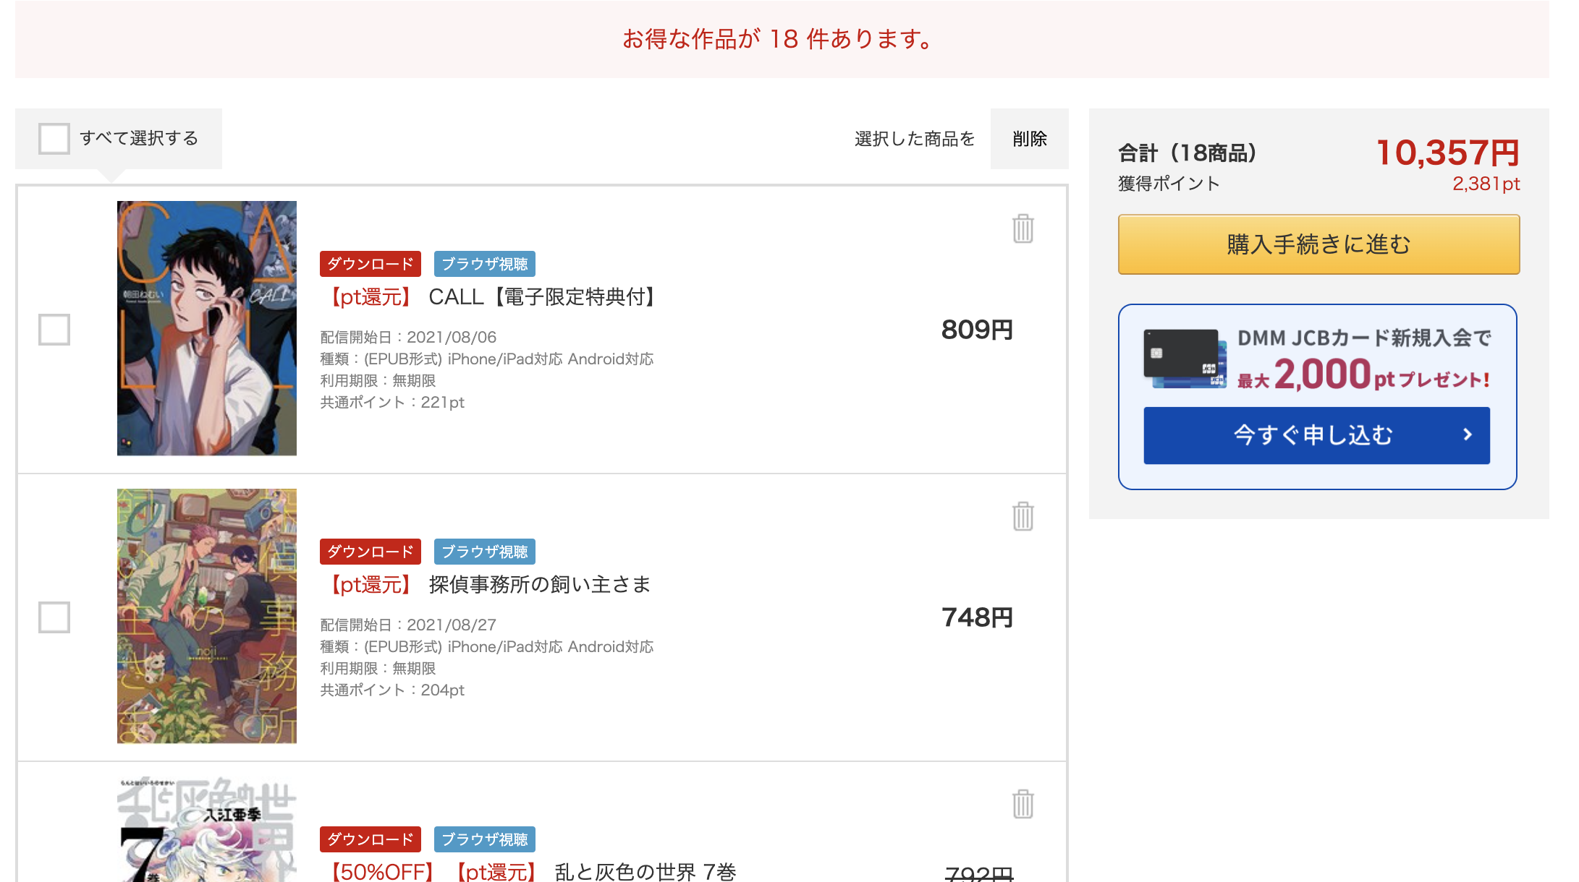Remove 探偵事務所の飼い主さま via trash icon
Image resolution: width=1579 pixels, height=882 pixels.
[1023, 516]
